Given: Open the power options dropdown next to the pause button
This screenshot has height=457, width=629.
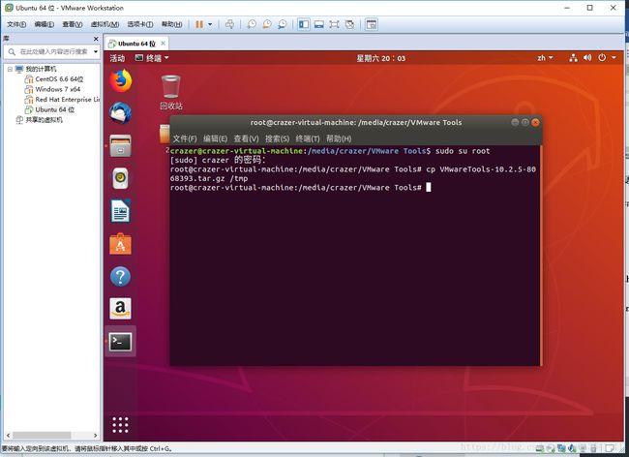Looking at the screenshot, I should 210,24.
